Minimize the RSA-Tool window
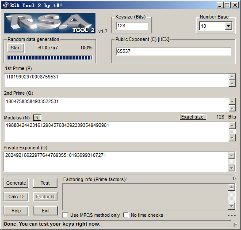This screenshot has height=230, width=241. (x=220, y=5)
